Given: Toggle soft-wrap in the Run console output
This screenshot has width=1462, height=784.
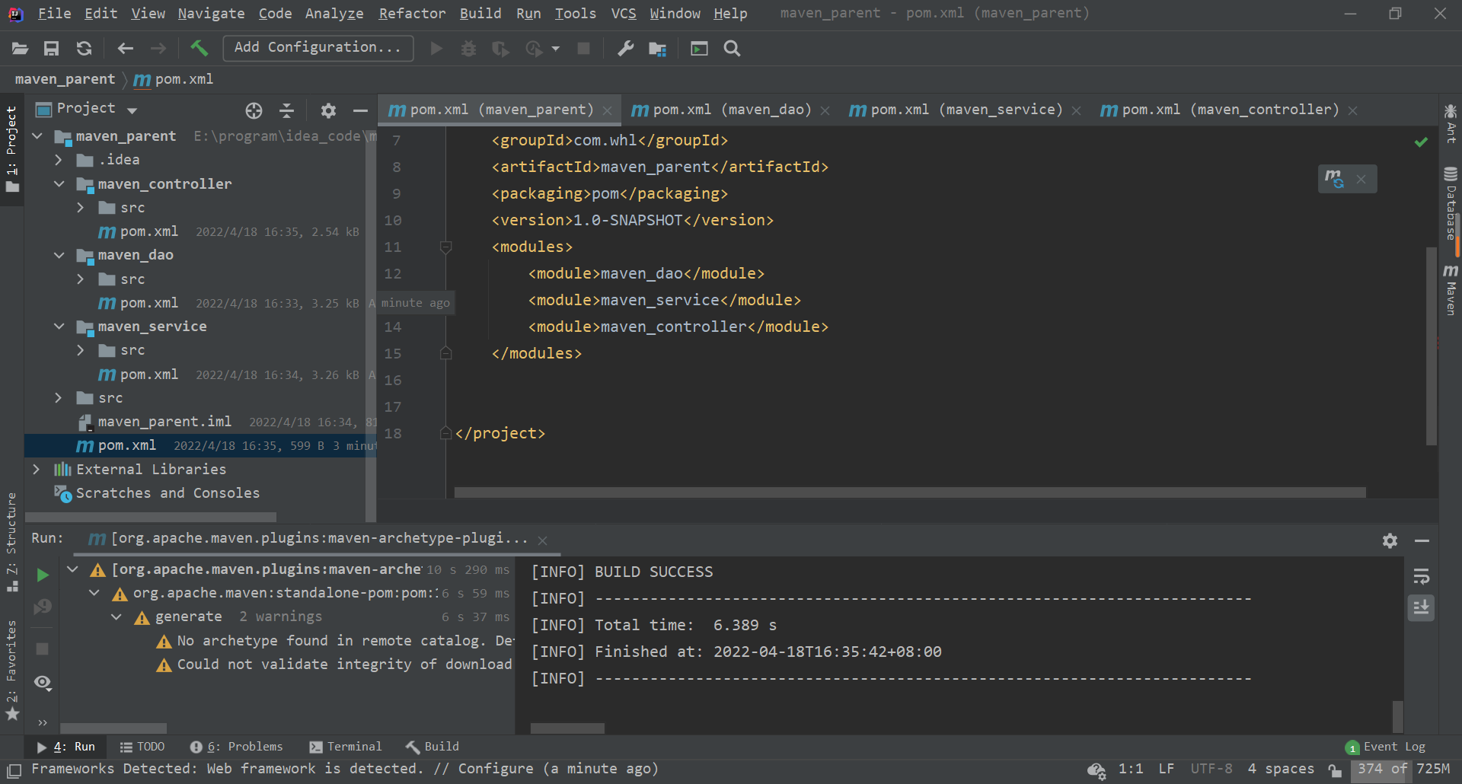Looking at the screenshot, I should click(1421, 576).
